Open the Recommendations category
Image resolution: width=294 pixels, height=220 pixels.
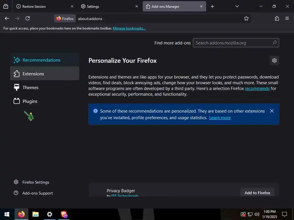click(x=45, y=60)
